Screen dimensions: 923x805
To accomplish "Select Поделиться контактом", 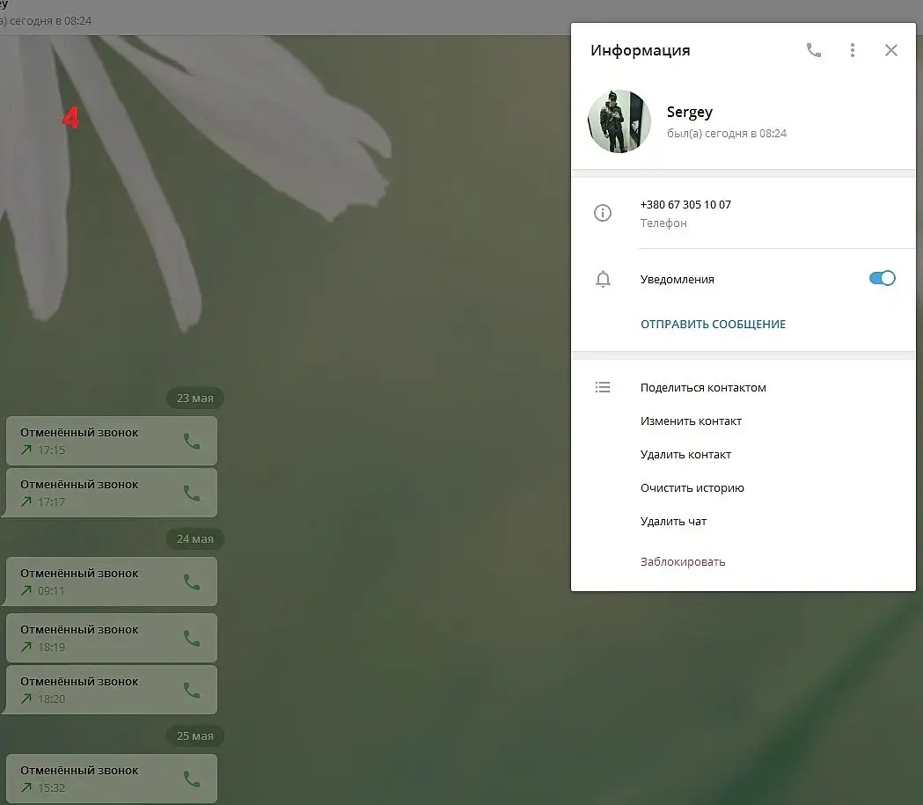I will 703,388.
